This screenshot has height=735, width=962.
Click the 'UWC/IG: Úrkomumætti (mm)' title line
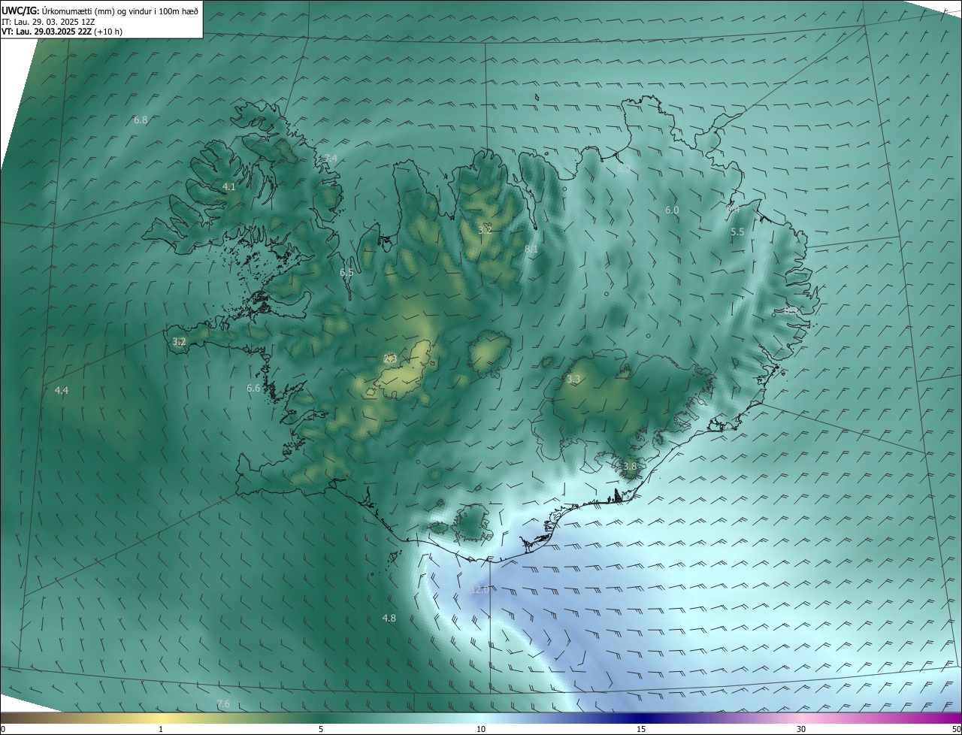click(x=100, y=11)
